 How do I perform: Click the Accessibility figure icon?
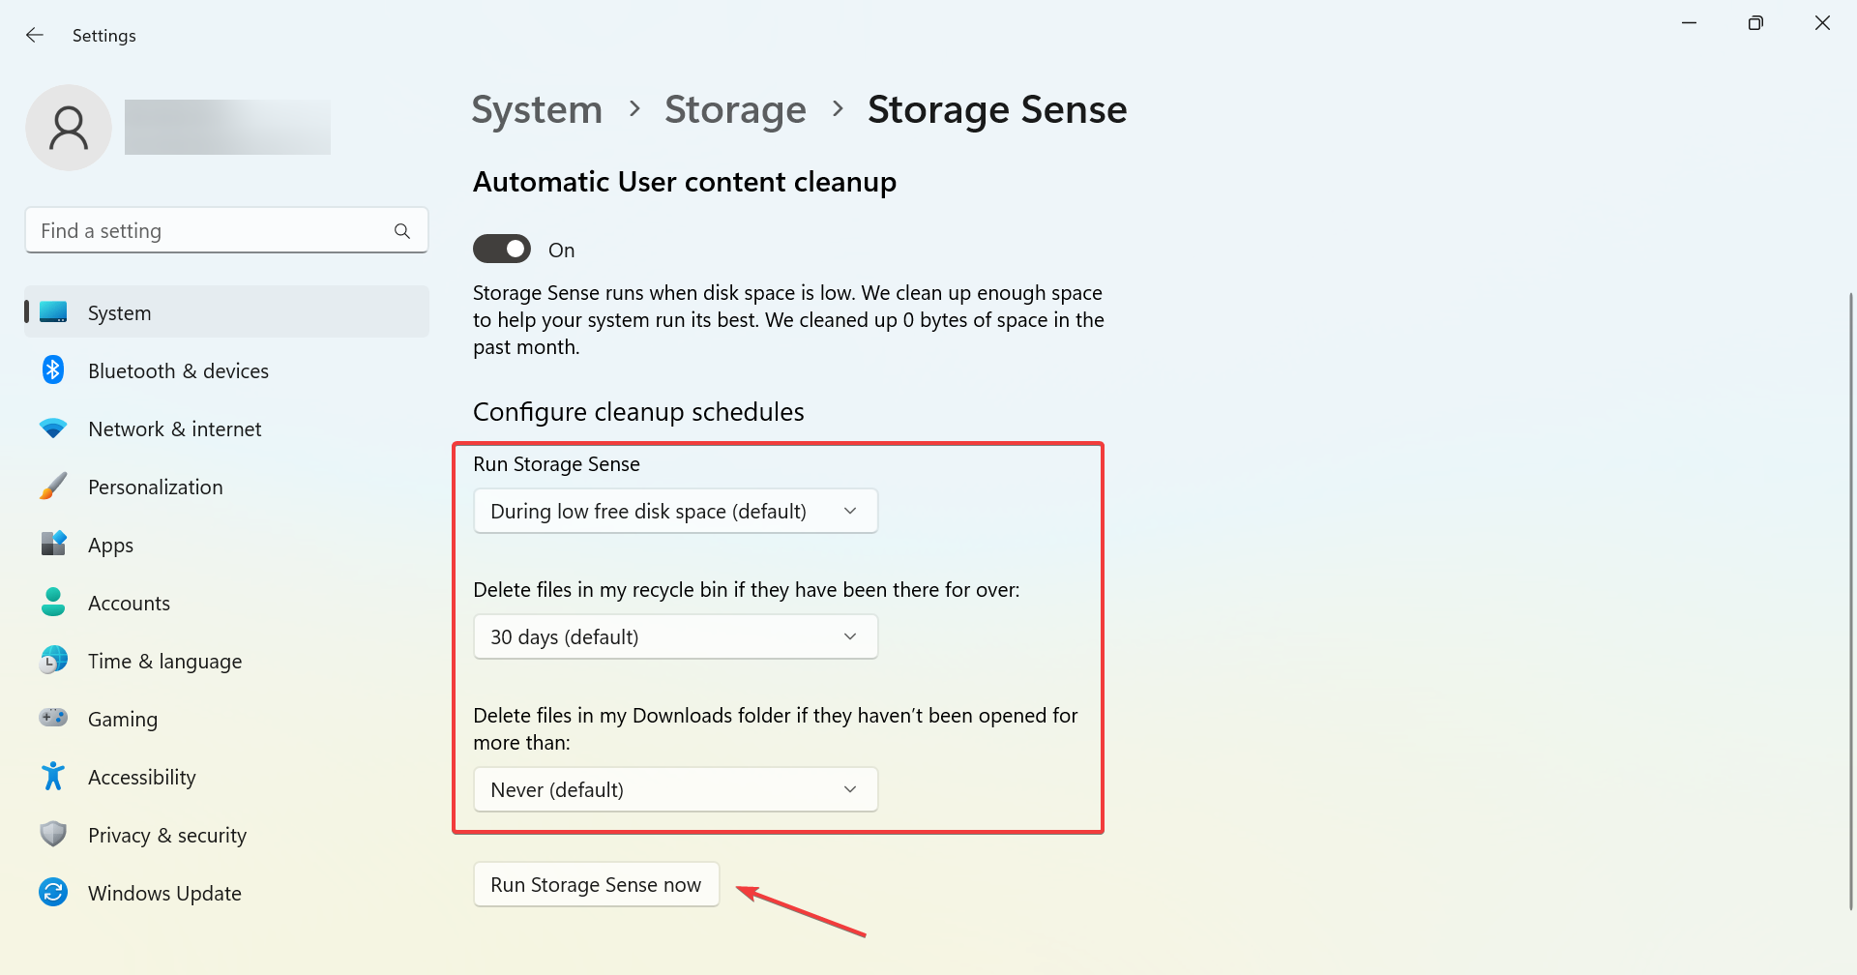click(53, 776)
